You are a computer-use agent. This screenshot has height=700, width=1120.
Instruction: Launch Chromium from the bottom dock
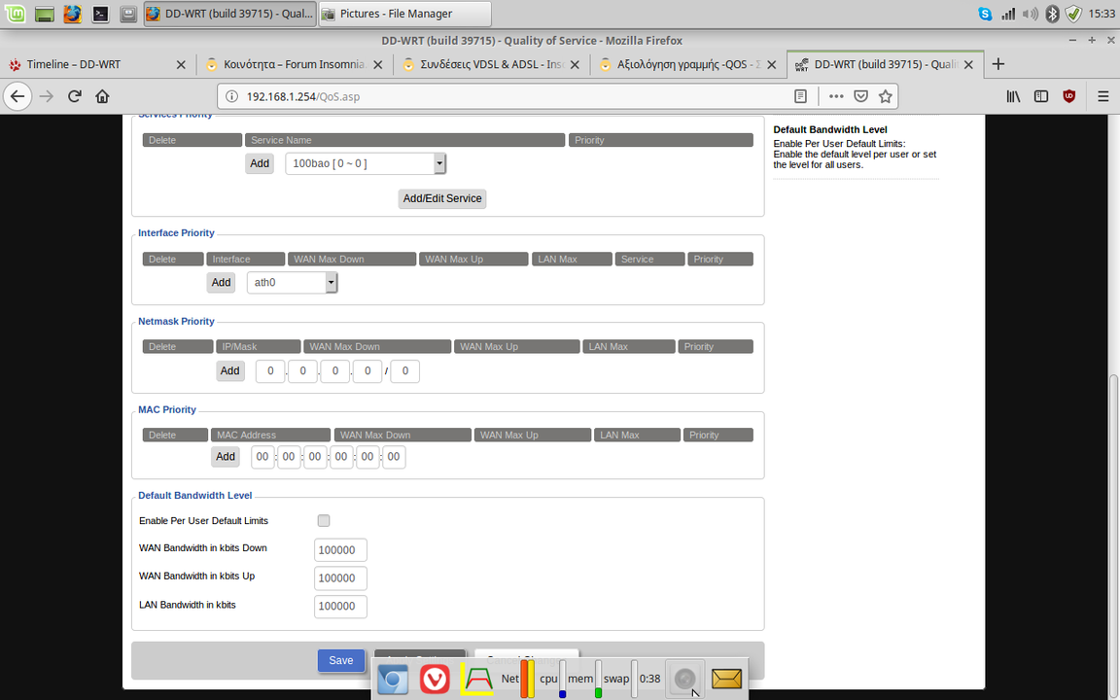392,679
